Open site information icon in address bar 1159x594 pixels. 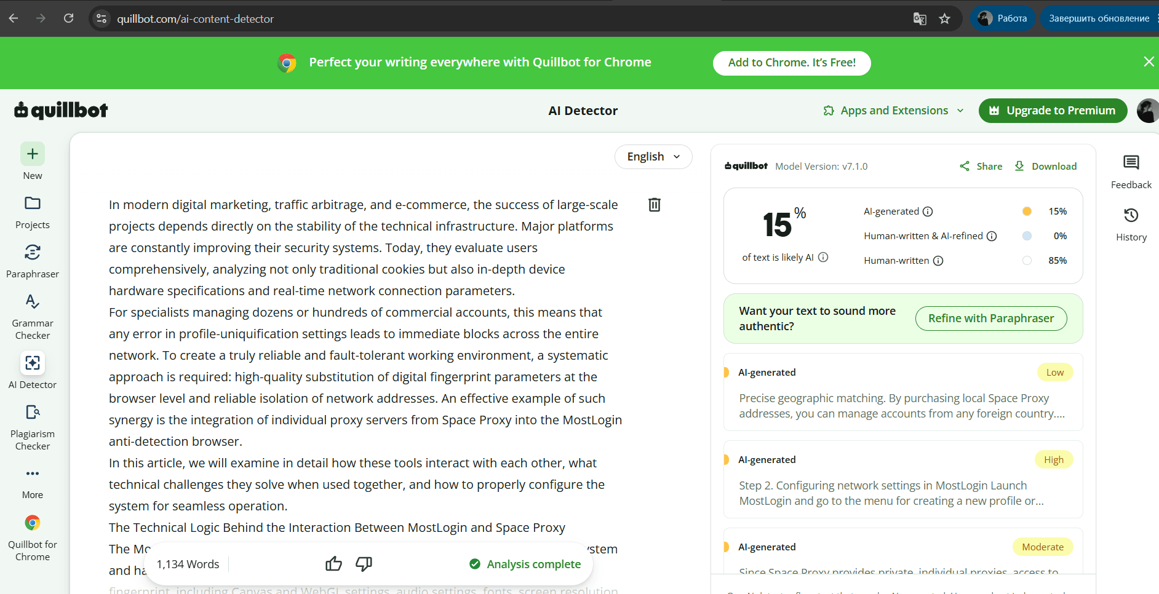(x=102, y=18)
